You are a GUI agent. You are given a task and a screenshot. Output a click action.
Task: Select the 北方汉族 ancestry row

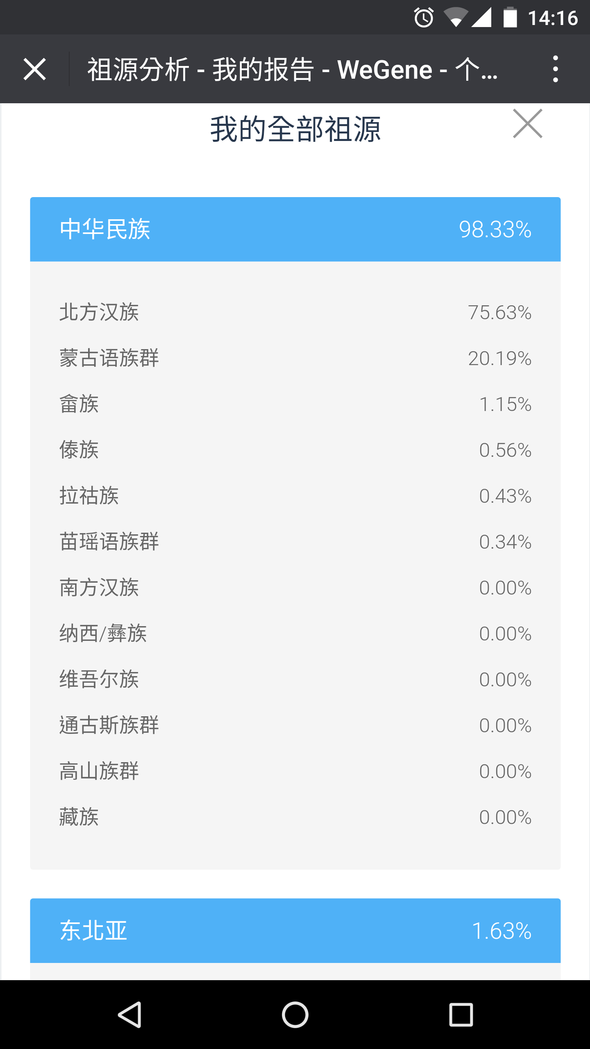pos(295,312)
